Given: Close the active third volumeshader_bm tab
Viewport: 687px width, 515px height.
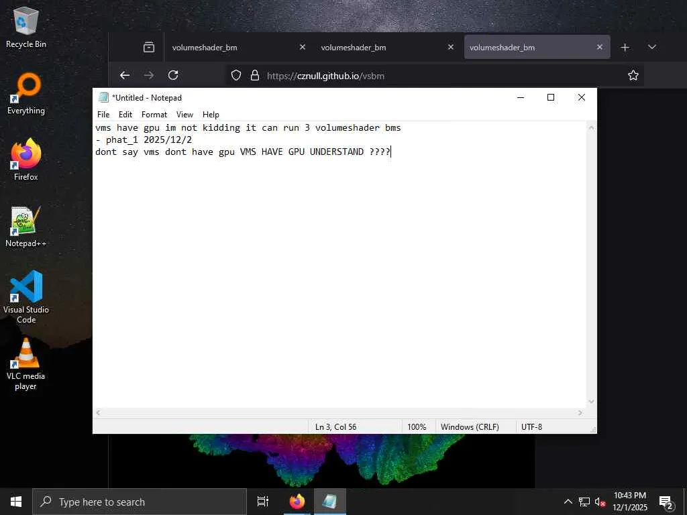Looking at the screenshot, I should click(x=600, y=47).
